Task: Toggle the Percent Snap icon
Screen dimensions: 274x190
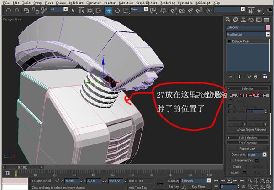Action: (x=190, y=10)
